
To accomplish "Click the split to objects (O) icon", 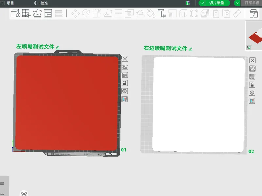I will coord(215,13).
